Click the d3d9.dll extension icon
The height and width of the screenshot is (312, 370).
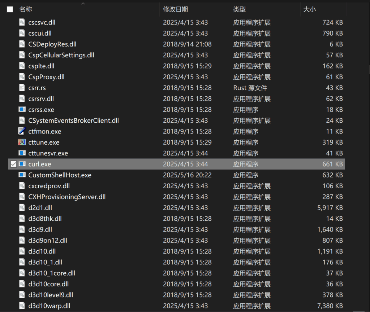[x=22, y=229]
